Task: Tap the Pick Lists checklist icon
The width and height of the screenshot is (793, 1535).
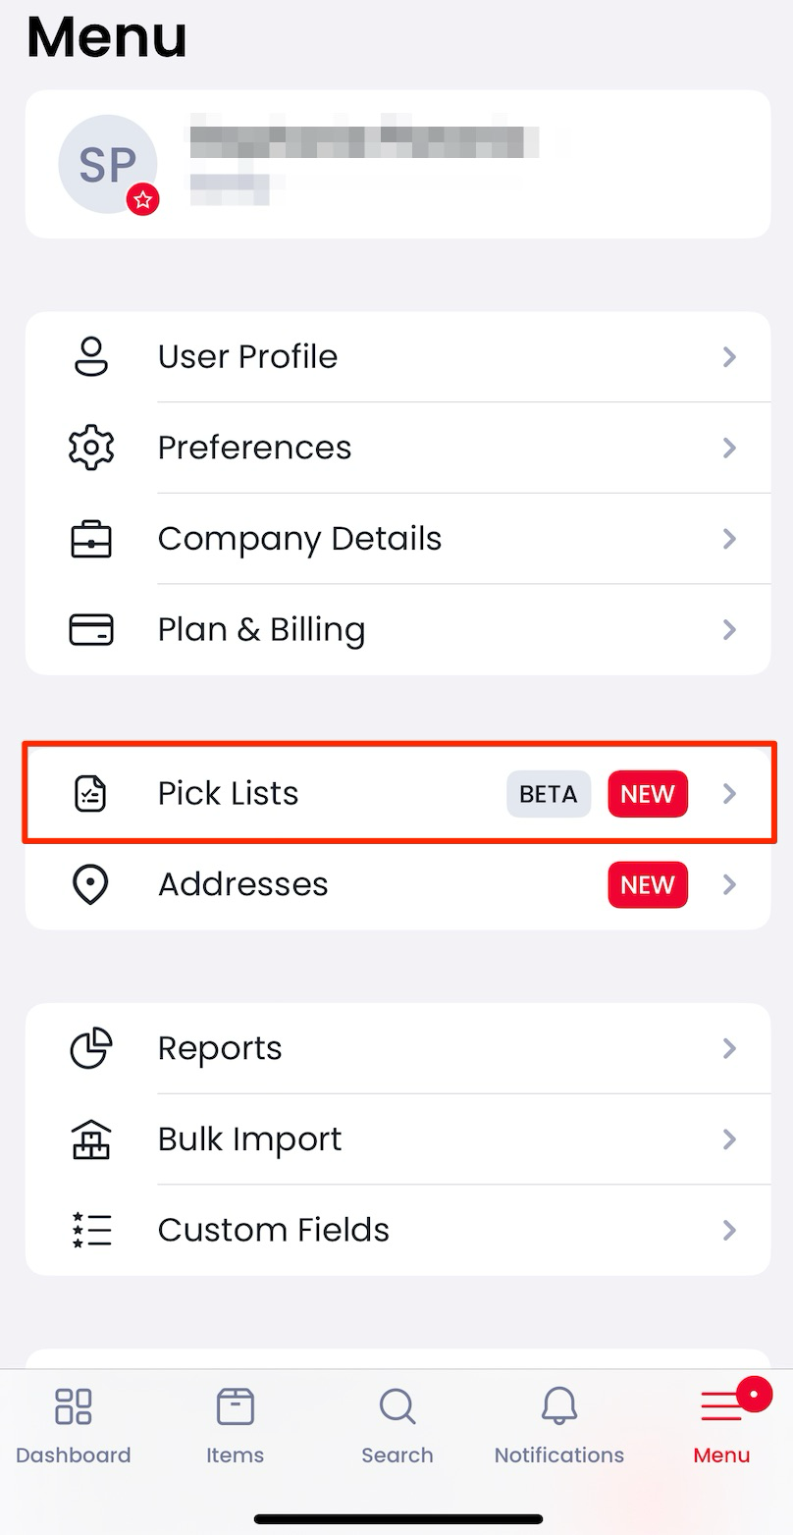Action: pos(91,793)
